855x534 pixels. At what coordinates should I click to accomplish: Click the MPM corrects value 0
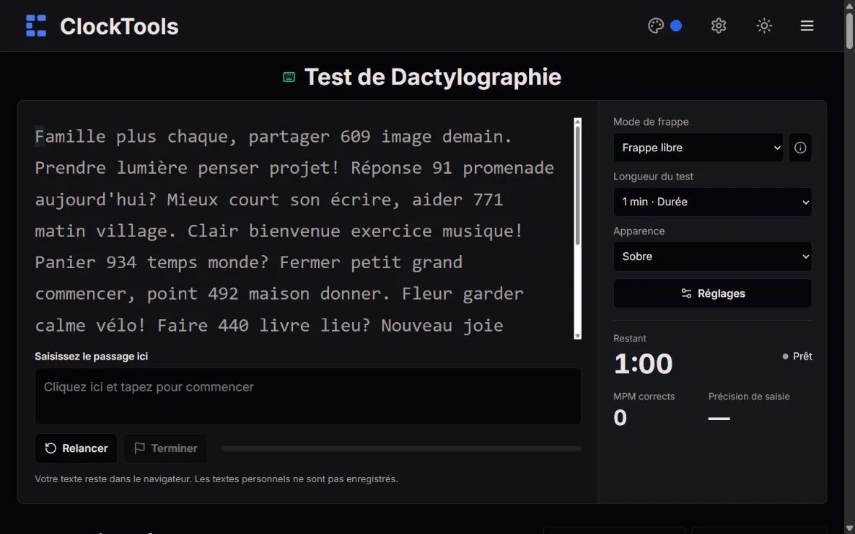[x=620, y=418]
